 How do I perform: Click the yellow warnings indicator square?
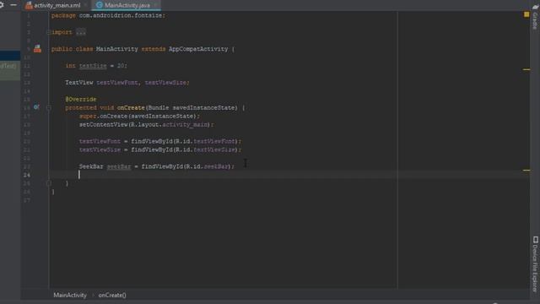coord(526,14)
